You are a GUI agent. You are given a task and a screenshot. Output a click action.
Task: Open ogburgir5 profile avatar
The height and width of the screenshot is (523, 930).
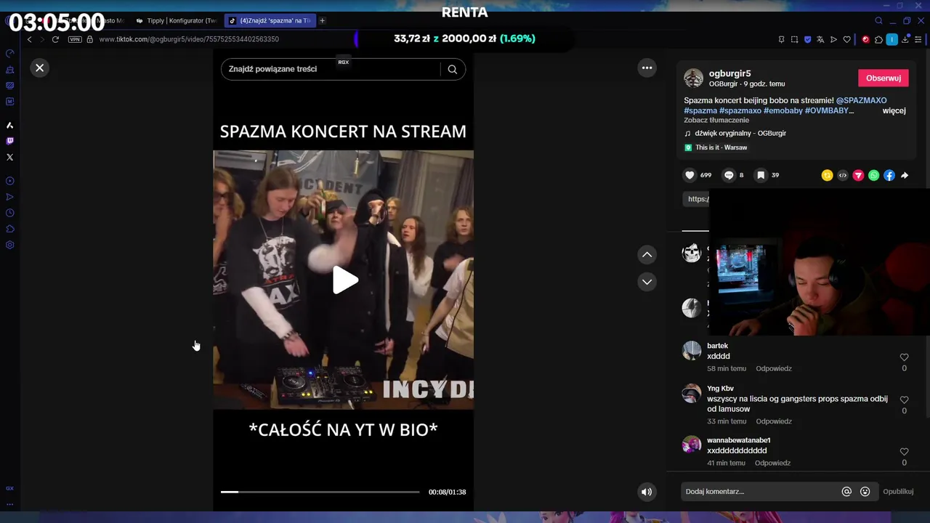[693, 78]
